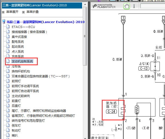Image resolution: width=165 pixels, height=139 pixels.
Task: Click the page icon next to 集中式连接
Action: (x=8, y=36)
